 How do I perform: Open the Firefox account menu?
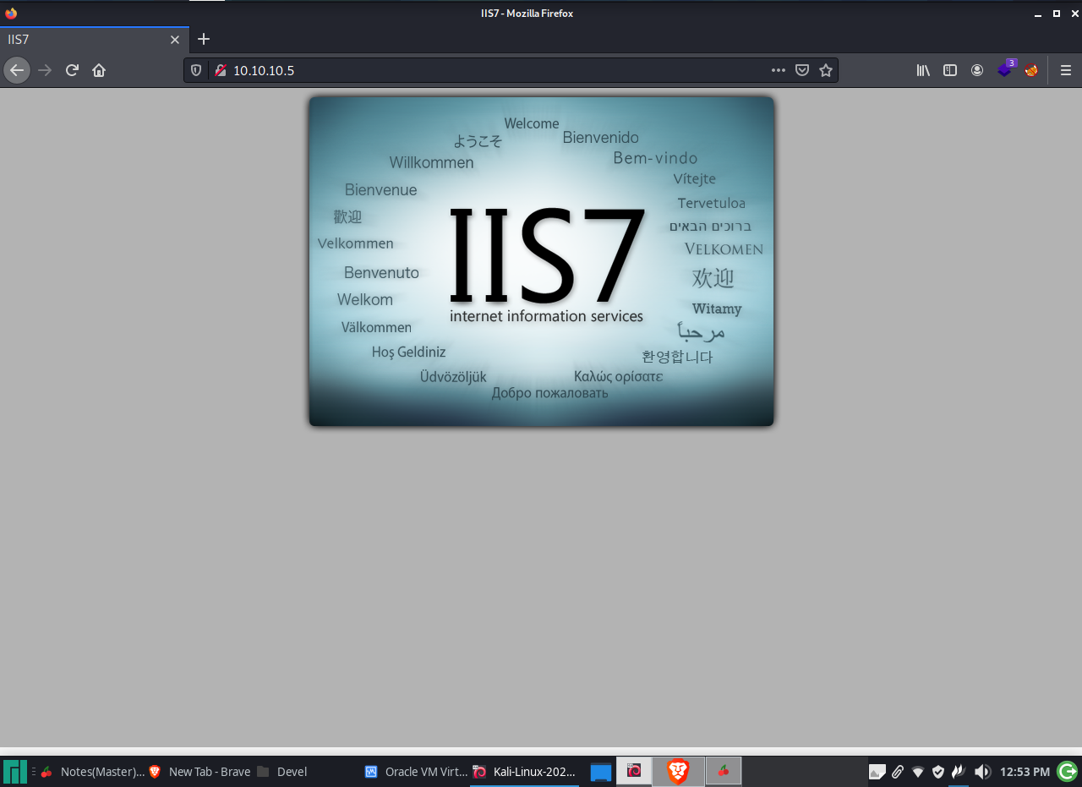click(x=977, y=70)
